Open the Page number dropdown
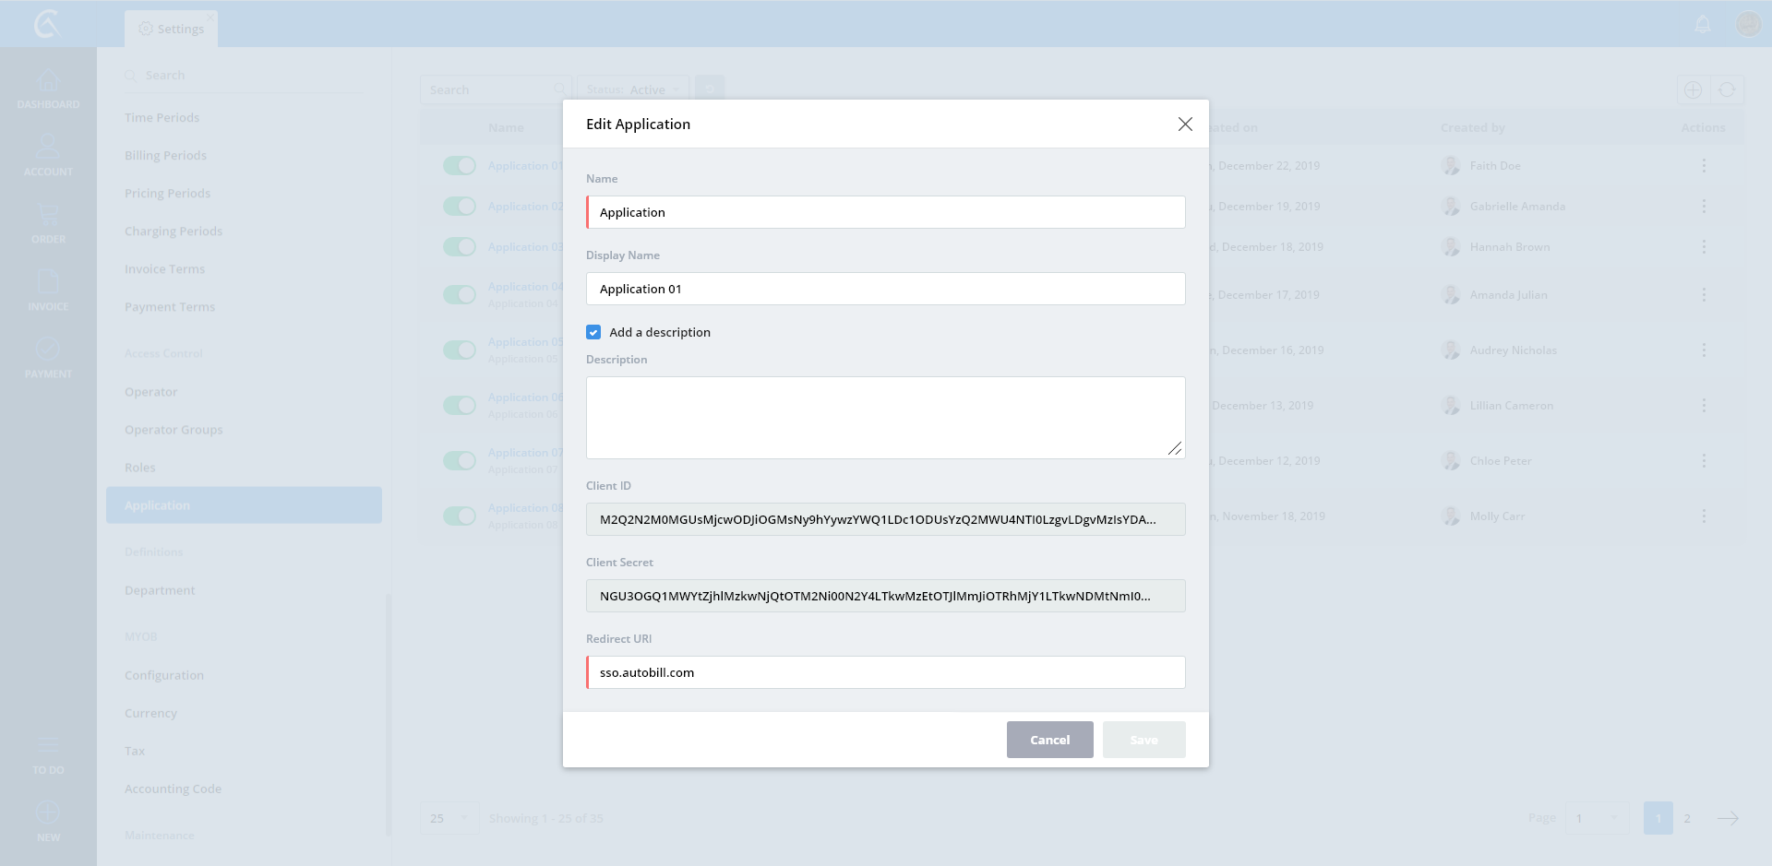Viewport: 1772px width, 866px height. click(1596, 818)
